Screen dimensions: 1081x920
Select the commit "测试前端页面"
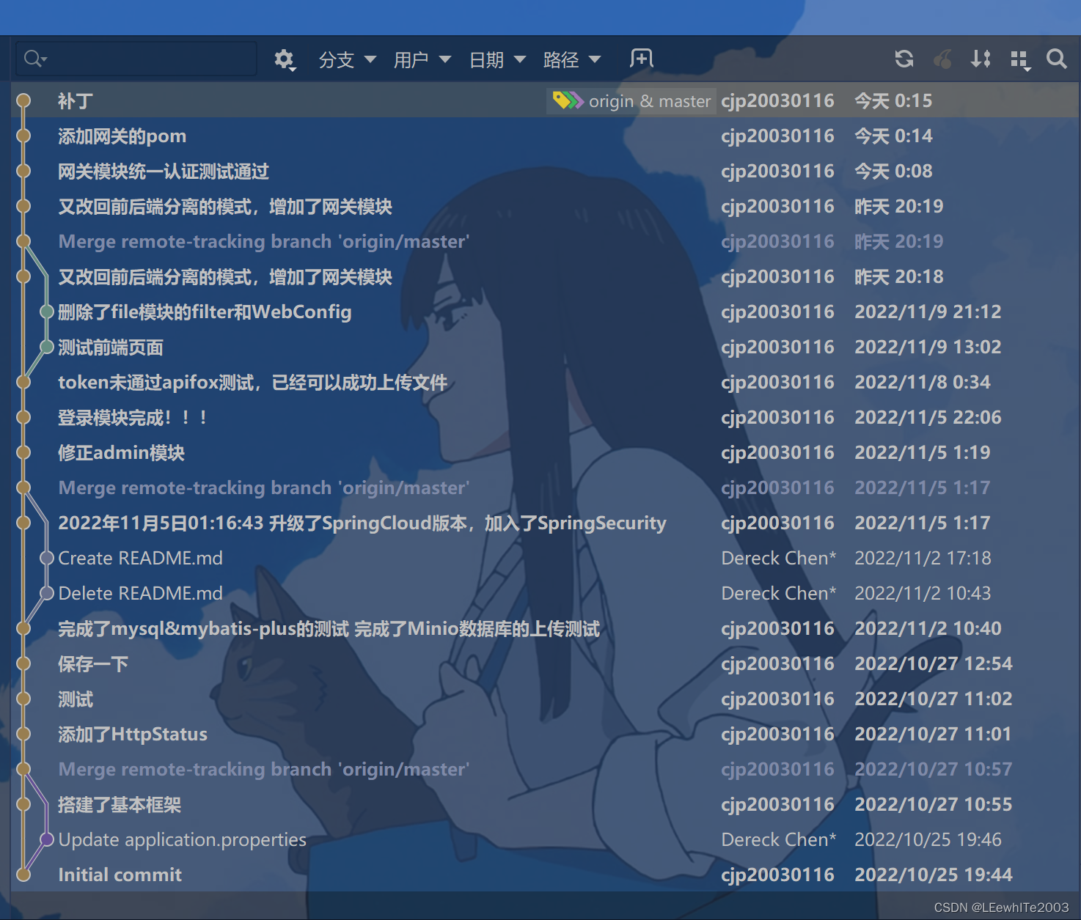pos(545,347)
